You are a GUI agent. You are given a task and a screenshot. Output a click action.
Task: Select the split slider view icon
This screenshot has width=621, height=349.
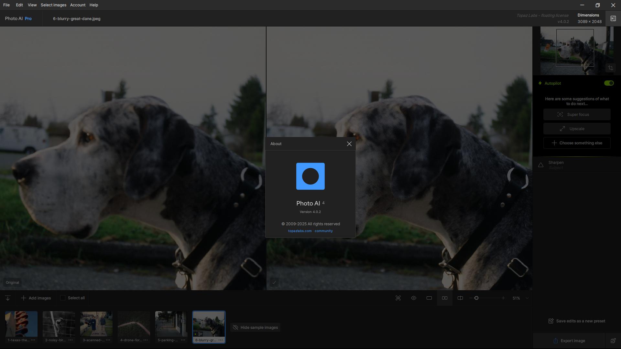(460, 298)
